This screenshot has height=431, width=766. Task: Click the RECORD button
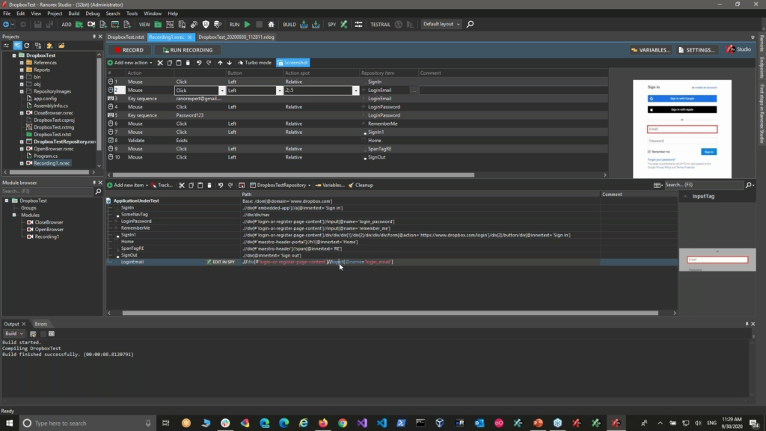[x=129, y=50]
